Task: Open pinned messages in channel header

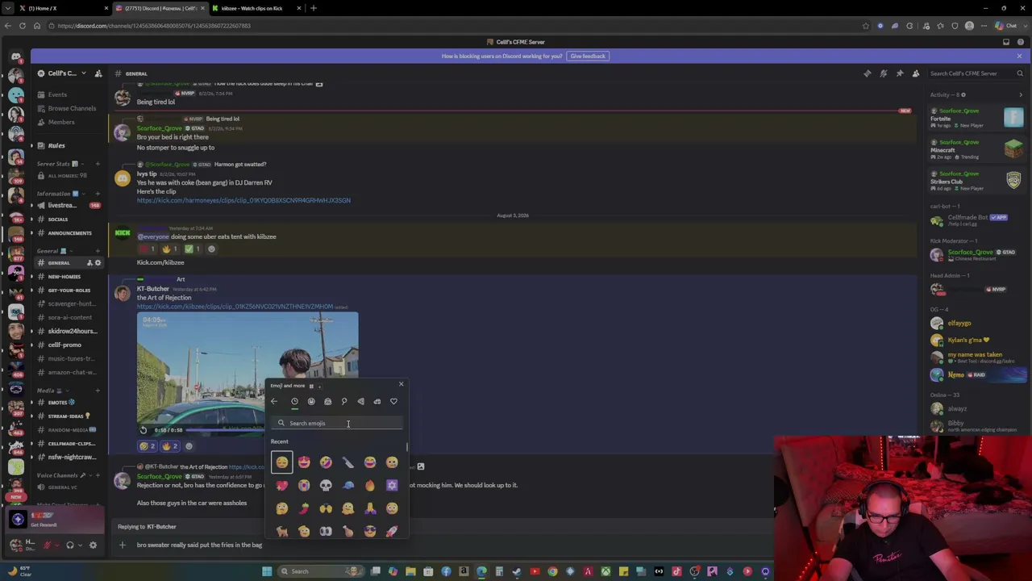Action: pyautogui.click(x=900, y=73)
